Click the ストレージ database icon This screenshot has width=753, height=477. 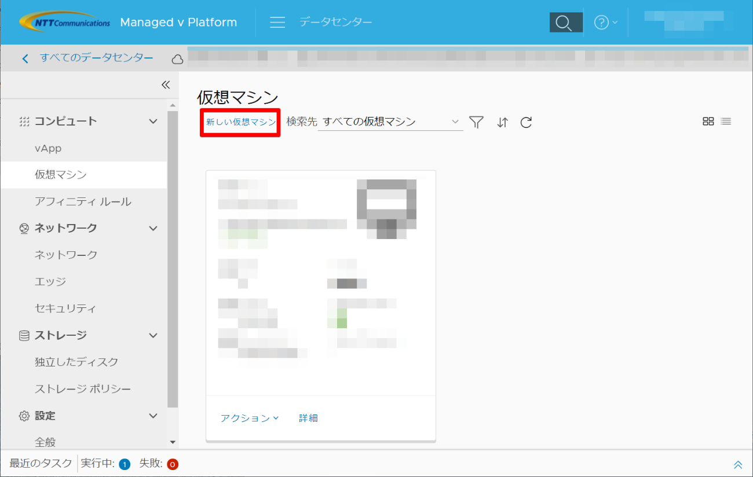pyautogui.click(x=24, y=336)
